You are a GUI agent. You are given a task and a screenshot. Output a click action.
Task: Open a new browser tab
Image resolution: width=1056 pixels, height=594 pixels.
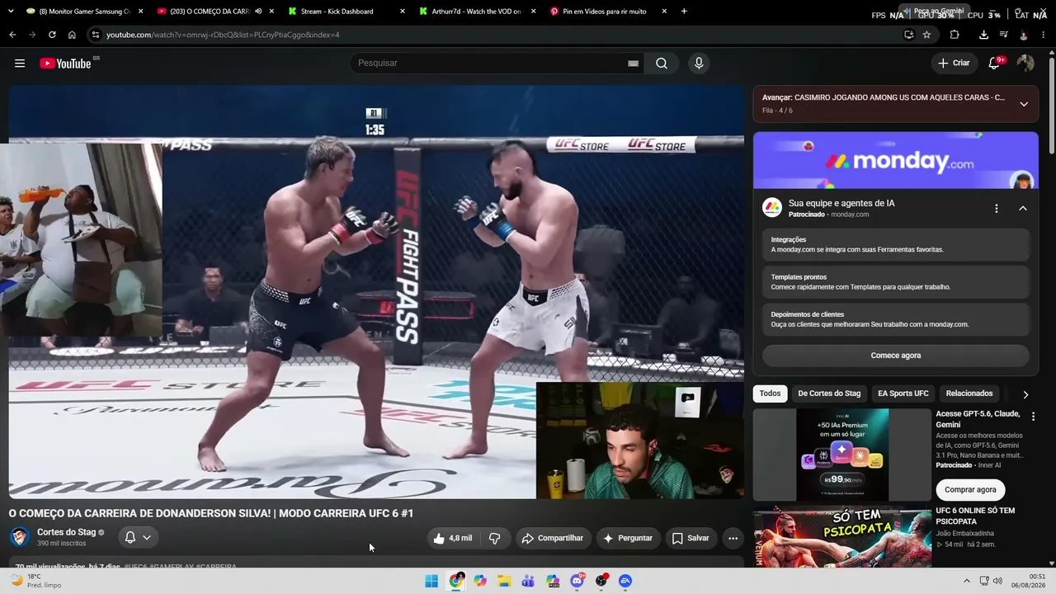[x=684, y=12]
